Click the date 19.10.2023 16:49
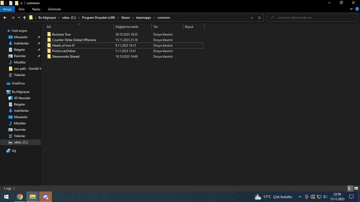Screen dimensions: 360x202 tap(127, 57)
